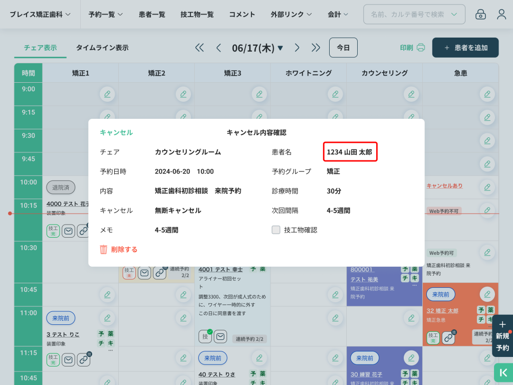The width and height of the screenshot is (513, 385).
Task: Click the 患者を追加 button
Action: [x=465, y=48]
